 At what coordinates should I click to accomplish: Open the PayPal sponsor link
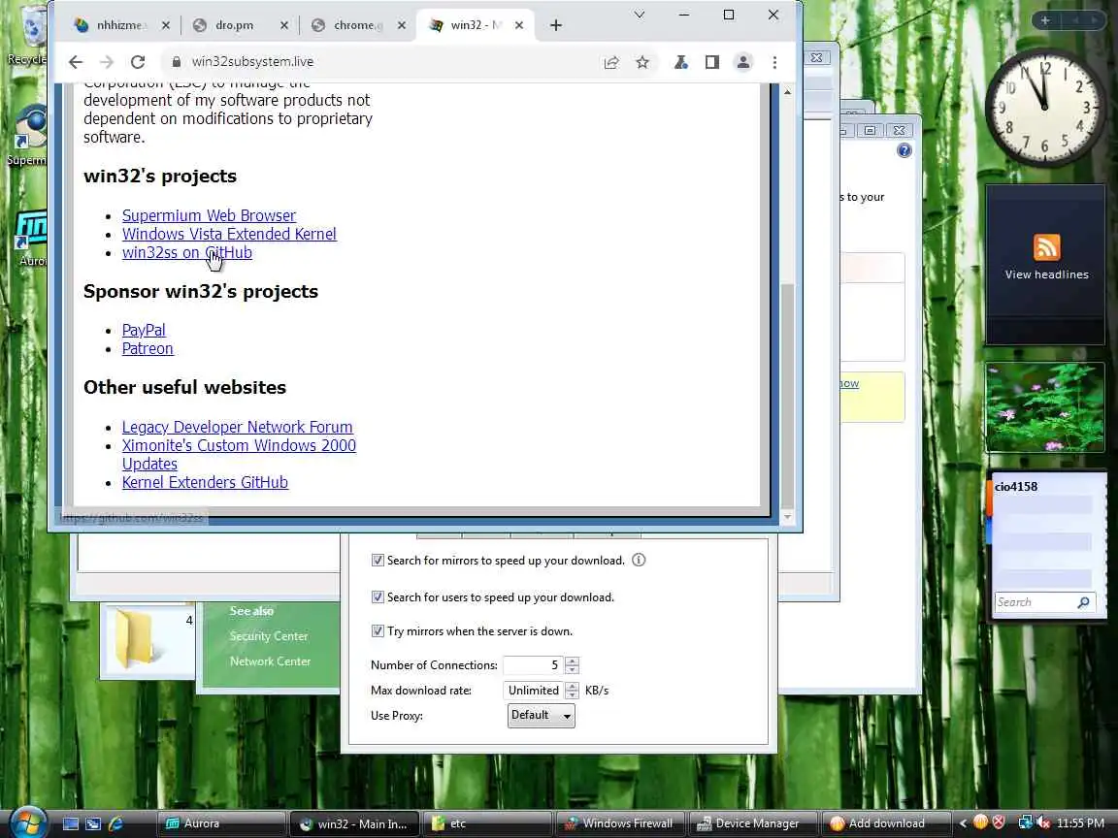(144, 330)
